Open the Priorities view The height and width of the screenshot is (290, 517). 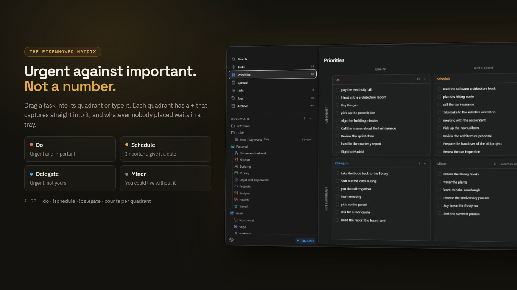tap(273, 75)
